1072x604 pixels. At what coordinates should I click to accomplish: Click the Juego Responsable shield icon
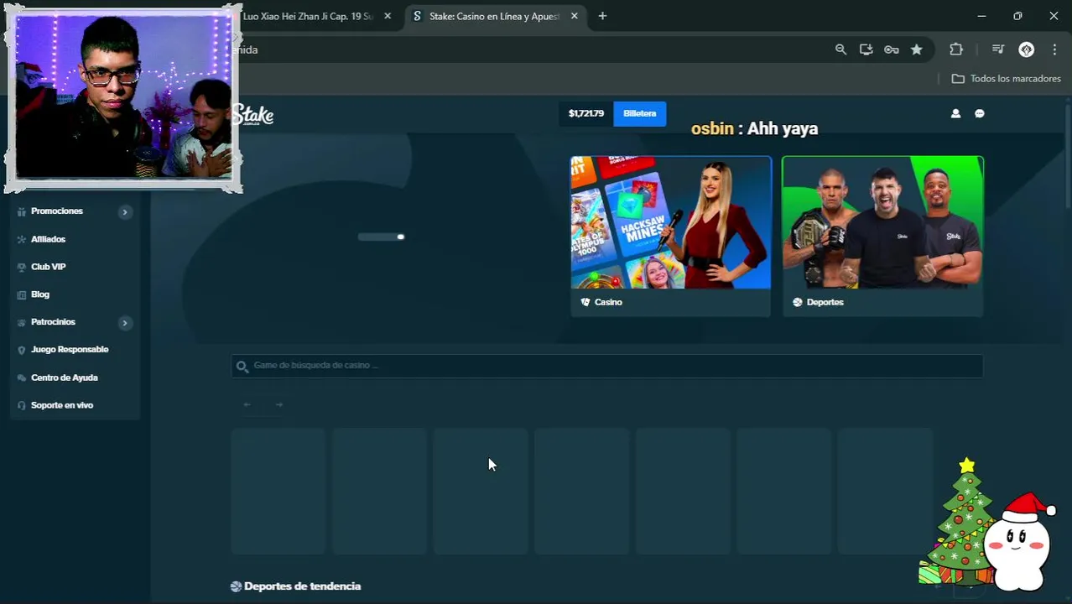[x=23, y=350]
